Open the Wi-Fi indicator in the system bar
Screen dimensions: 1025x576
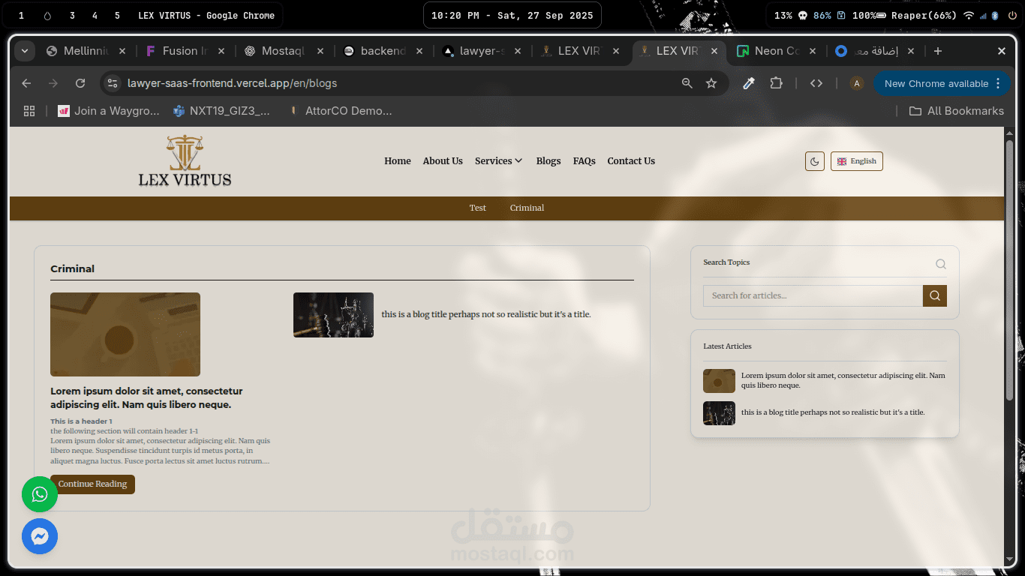tap(969, 15)
